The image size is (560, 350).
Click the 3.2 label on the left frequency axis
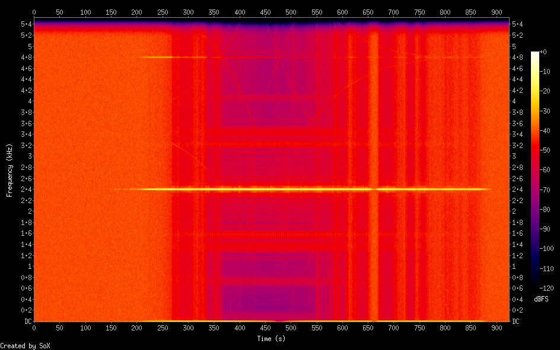click(26, 145)
